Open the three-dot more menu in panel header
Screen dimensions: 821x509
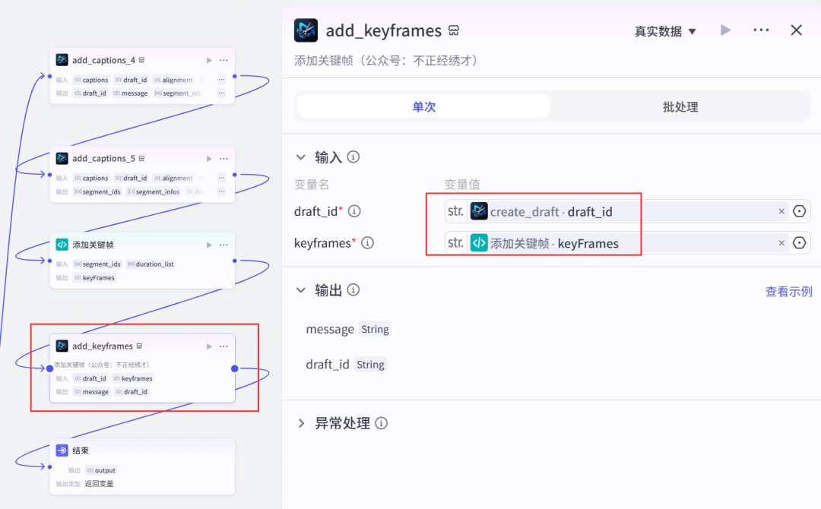[761, 30]
